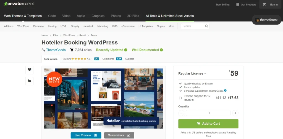Open the More category menu
The image size is (283, 139).
171,26
